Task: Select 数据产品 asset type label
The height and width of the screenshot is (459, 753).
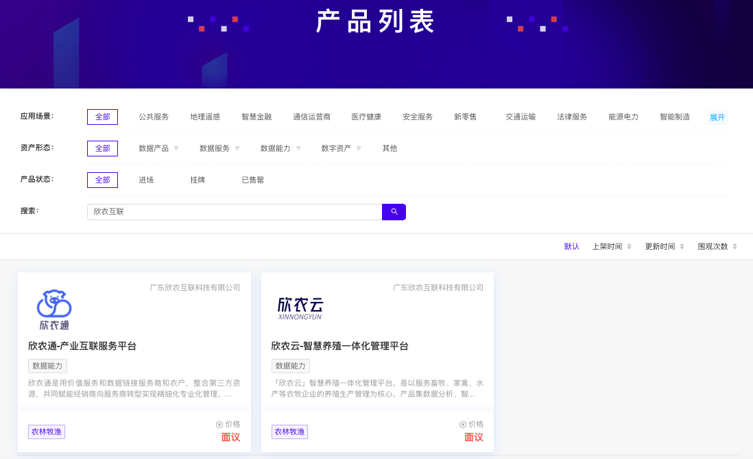Action: (x=154, y=148)
